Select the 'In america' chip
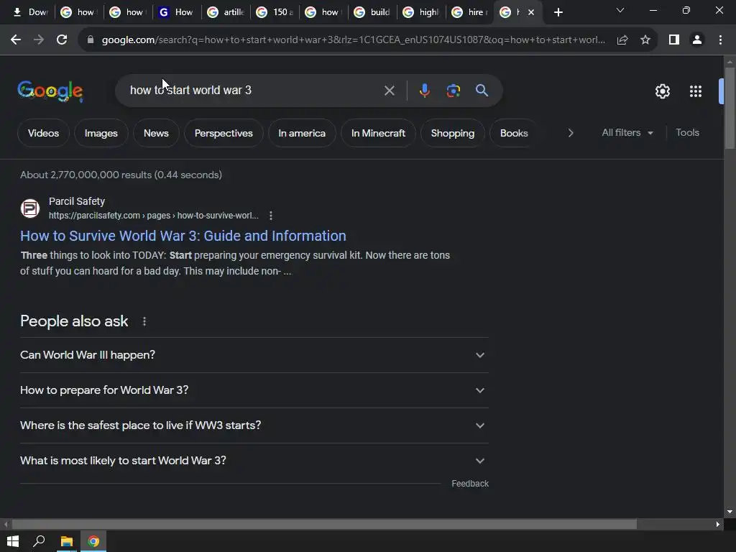 point(302,133)
